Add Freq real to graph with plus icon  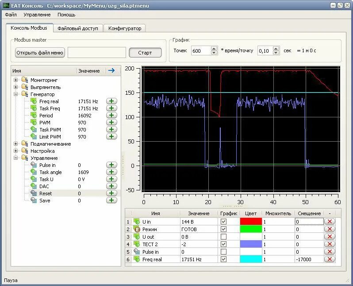pyautogui.click(x=111, y=101)
